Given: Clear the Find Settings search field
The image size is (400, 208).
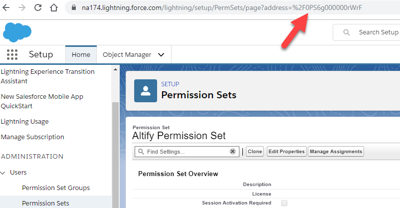Looking at the screenshot, I should pyautogui.click(x=232, y=152).
